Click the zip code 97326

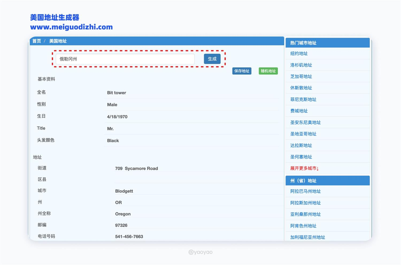(121, 225)
